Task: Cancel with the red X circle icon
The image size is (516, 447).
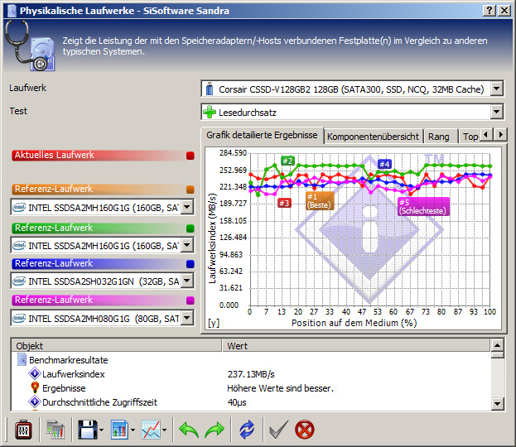Action: (x=305, y=430)
